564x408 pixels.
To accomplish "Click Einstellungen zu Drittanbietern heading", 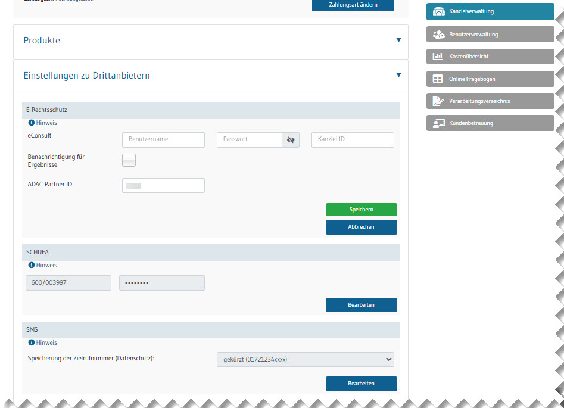I will pos(87,76).
